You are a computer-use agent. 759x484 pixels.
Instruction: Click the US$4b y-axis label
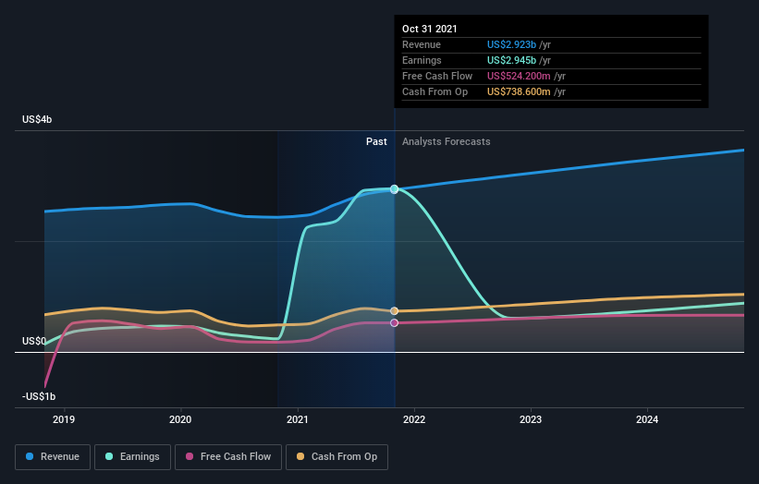coord(37,119)
